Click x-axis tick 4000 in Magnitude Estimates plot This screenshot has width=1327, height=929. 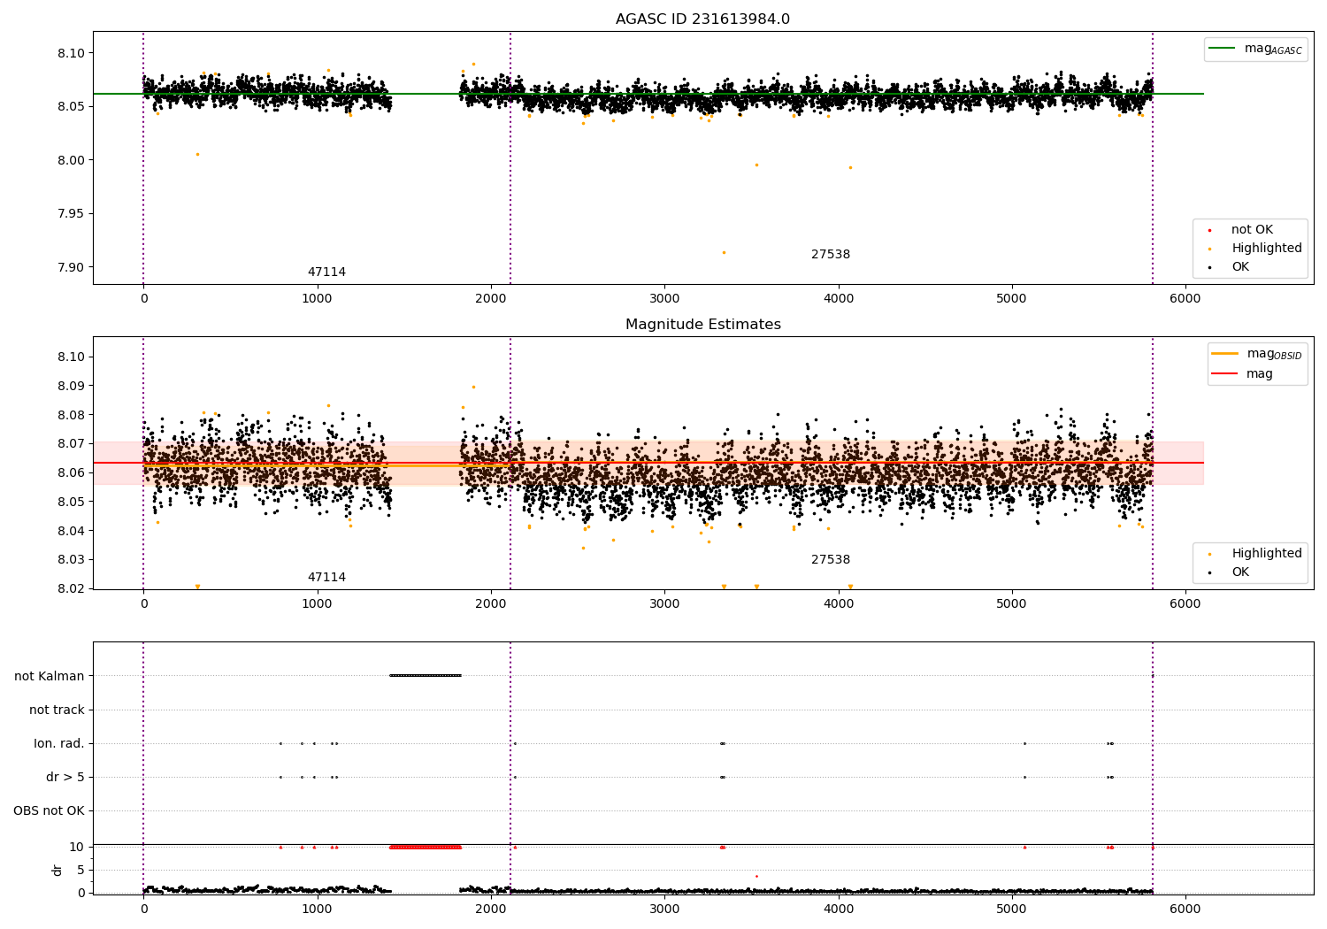[x=838, y=604]
